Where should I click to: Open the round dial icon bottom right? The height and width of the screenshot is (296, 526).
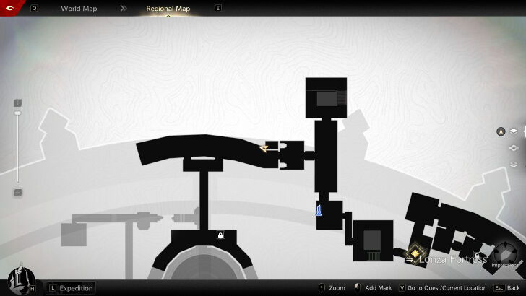pyautogui.click(x=505, y=253)
